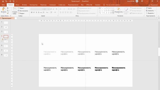Click the Redo/Repeat icon
The width and height of the screenshot is (160, 90).
click(10, 1)
